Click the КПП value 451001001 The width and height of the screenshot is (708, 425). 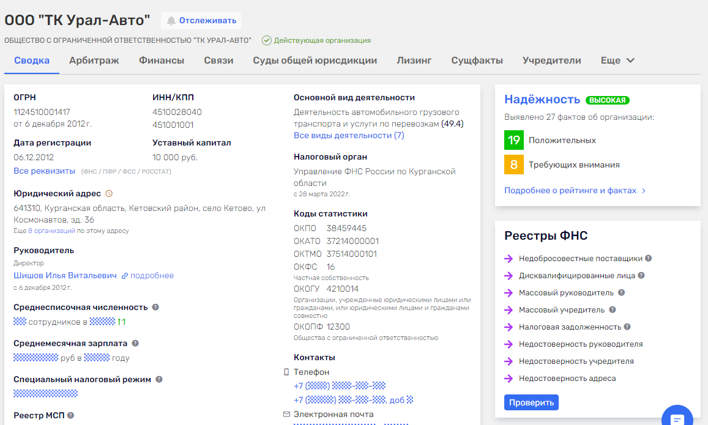click(173, 125)
